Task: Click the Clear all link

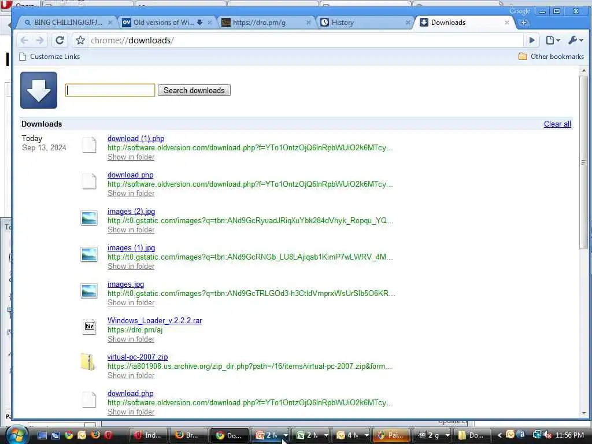Action: click(557, 124)
